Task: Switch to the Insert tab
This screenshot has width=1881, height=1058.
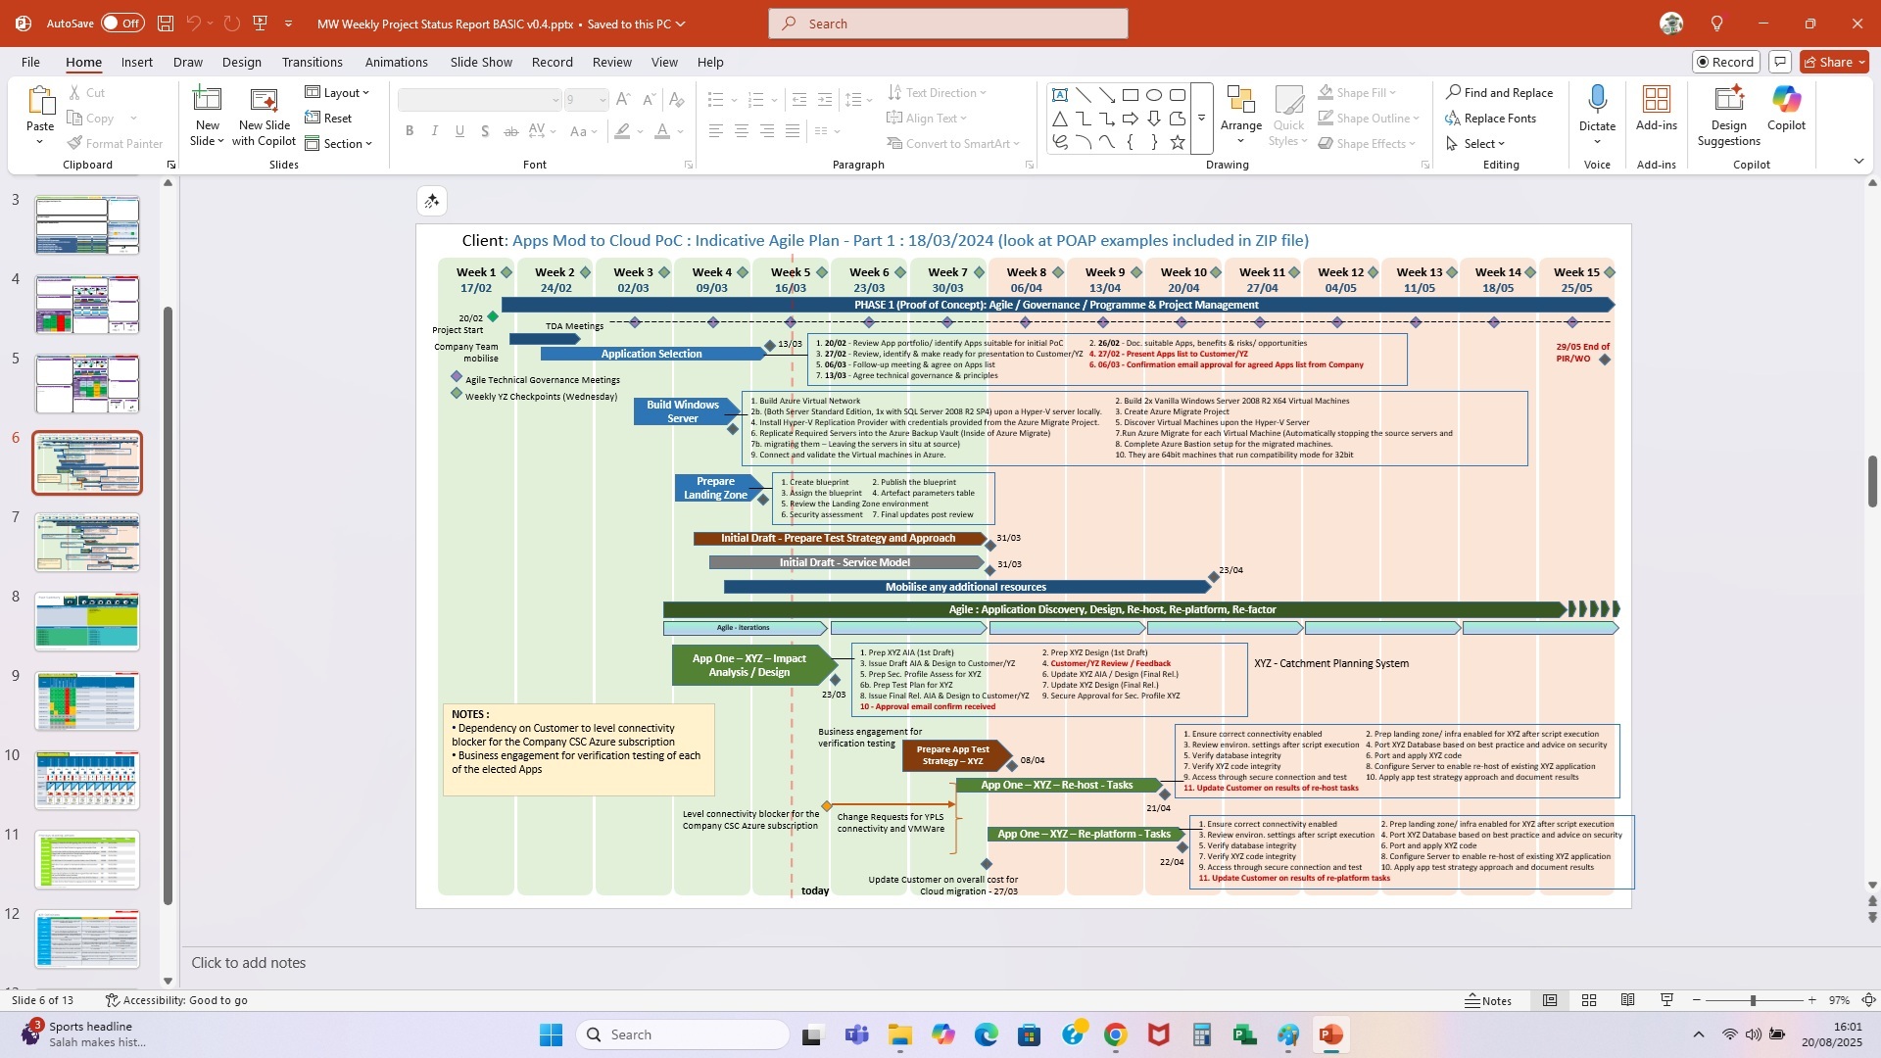Action: [x=136, y=62]
